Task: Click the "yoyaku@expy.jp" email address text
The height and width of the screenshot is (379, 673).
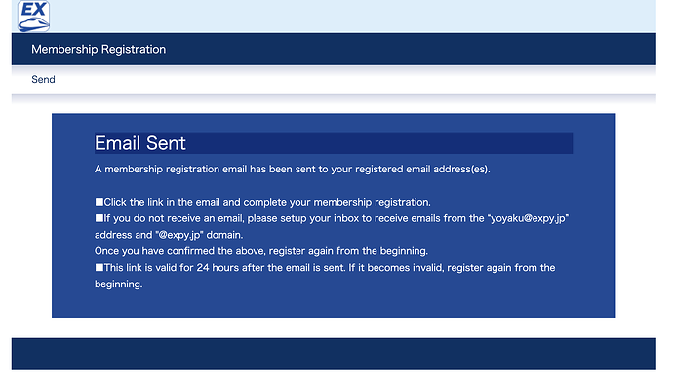Action: coord(528,218)
